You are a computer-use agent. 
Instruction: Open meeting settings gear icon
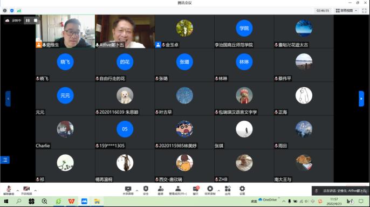point(242,190)
